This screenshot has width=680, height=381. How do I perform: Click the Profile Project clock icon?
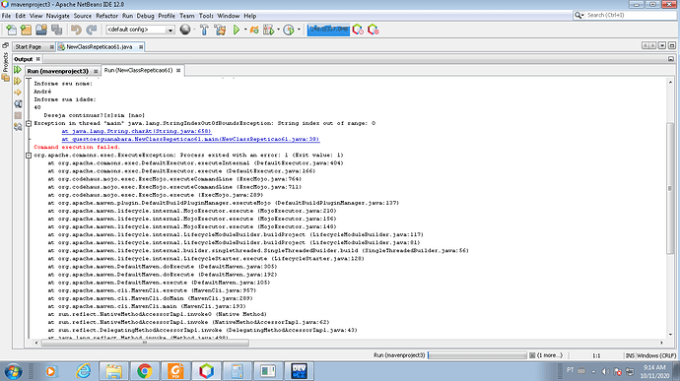click(289, 30)
